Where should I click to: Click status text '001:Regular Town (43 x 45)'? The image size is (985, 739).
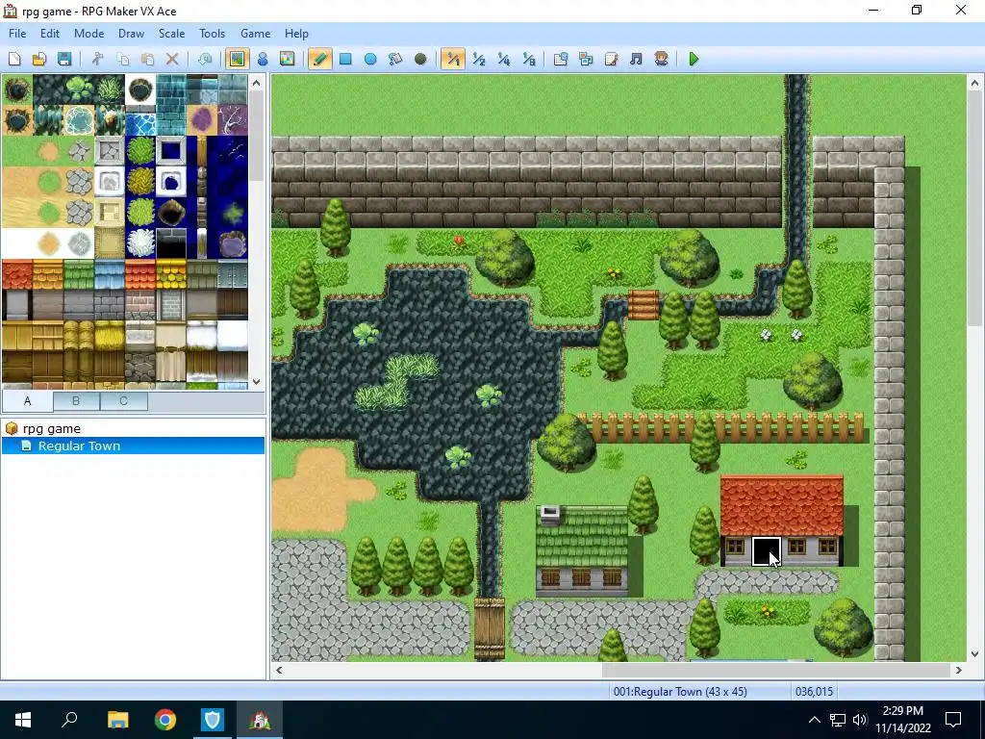[680, 692]
